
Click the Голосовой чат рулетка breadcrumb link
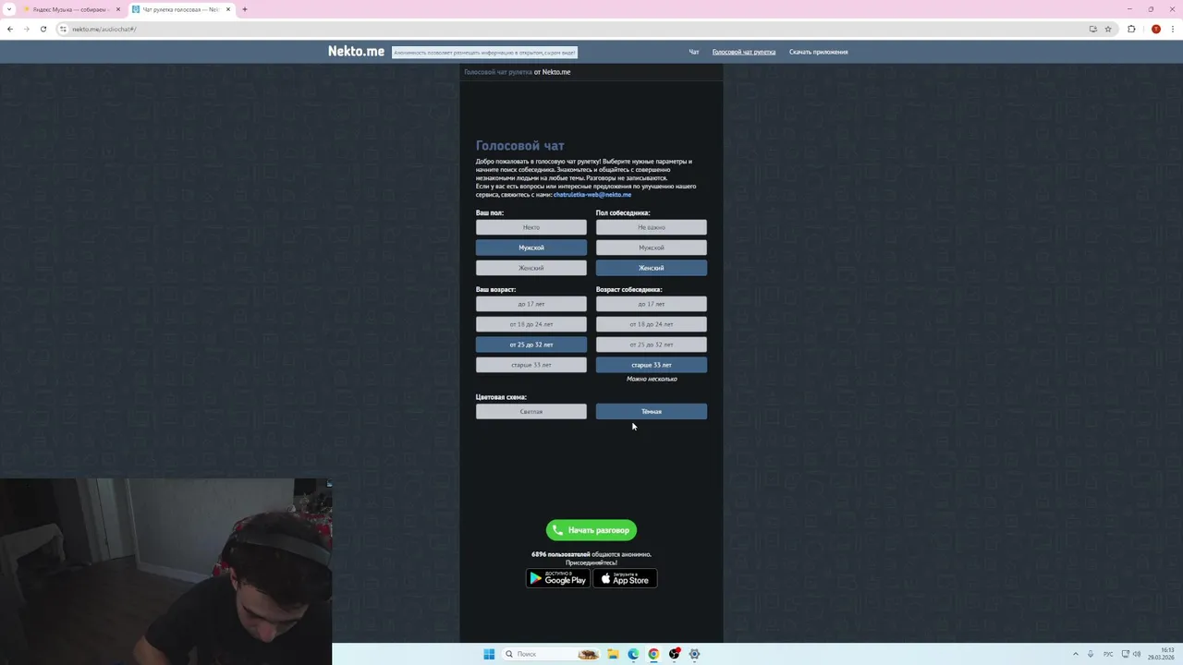(x=497, y=72)
